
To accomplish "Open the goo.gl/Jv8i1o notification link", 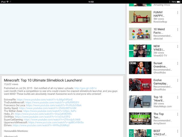I will click(85, 88).
